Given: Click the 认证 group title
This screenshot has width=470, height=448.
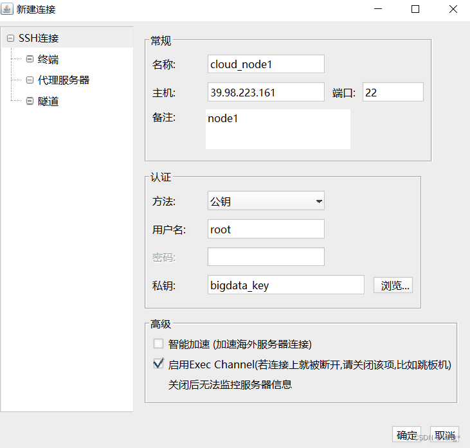Looking at the screenshot, I should [161, 177].
